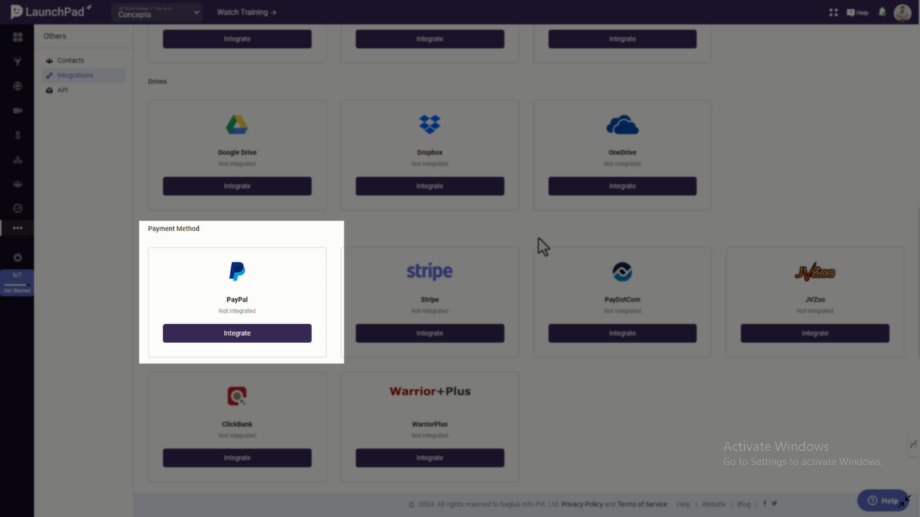Click the PayPal card name text
Viewport: 920px width, 517px height.
pyautogui.click(x=237, y=299)
